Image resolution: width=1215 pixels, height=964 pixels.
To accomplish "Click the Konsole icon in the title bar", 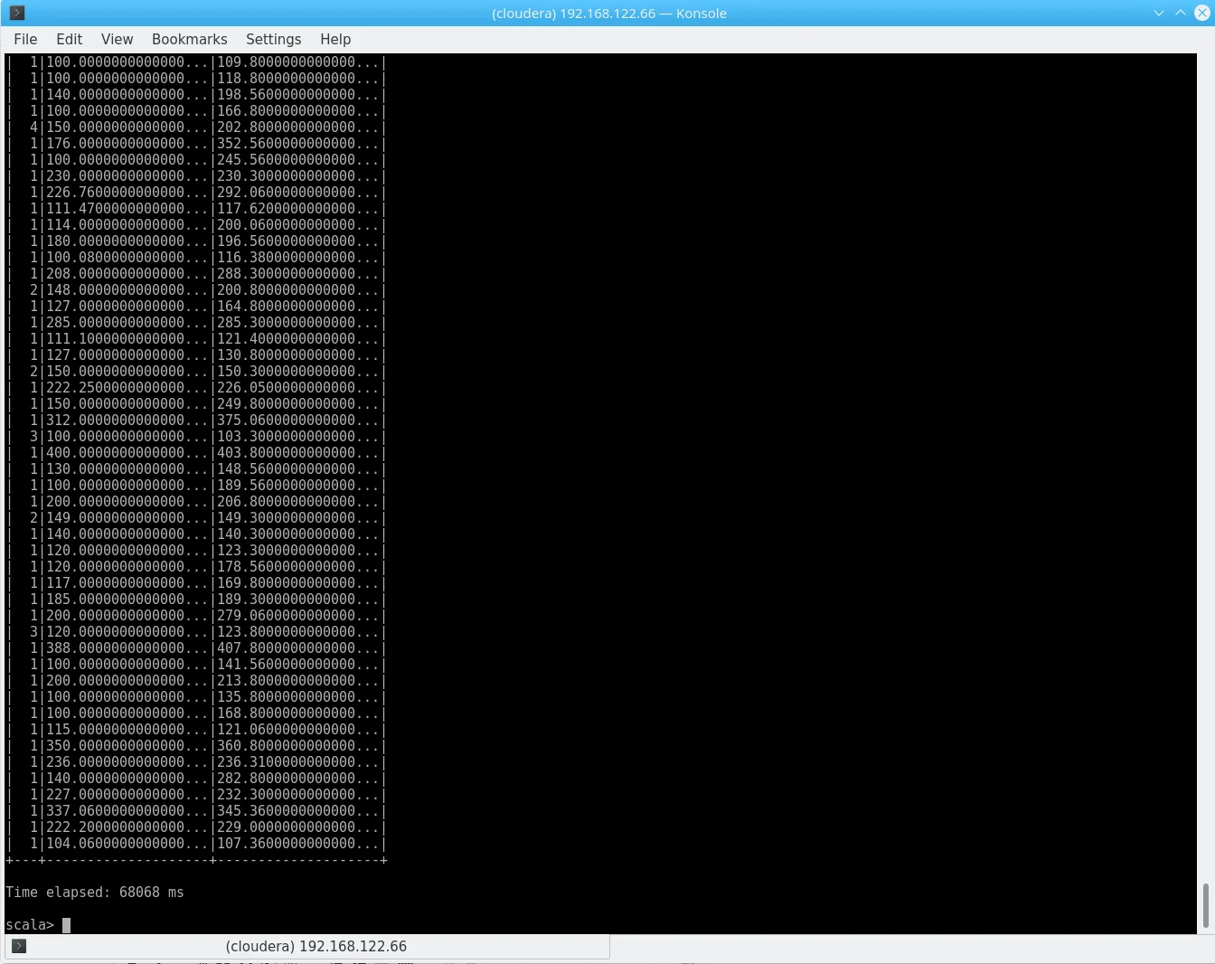I will coord(17,13).
